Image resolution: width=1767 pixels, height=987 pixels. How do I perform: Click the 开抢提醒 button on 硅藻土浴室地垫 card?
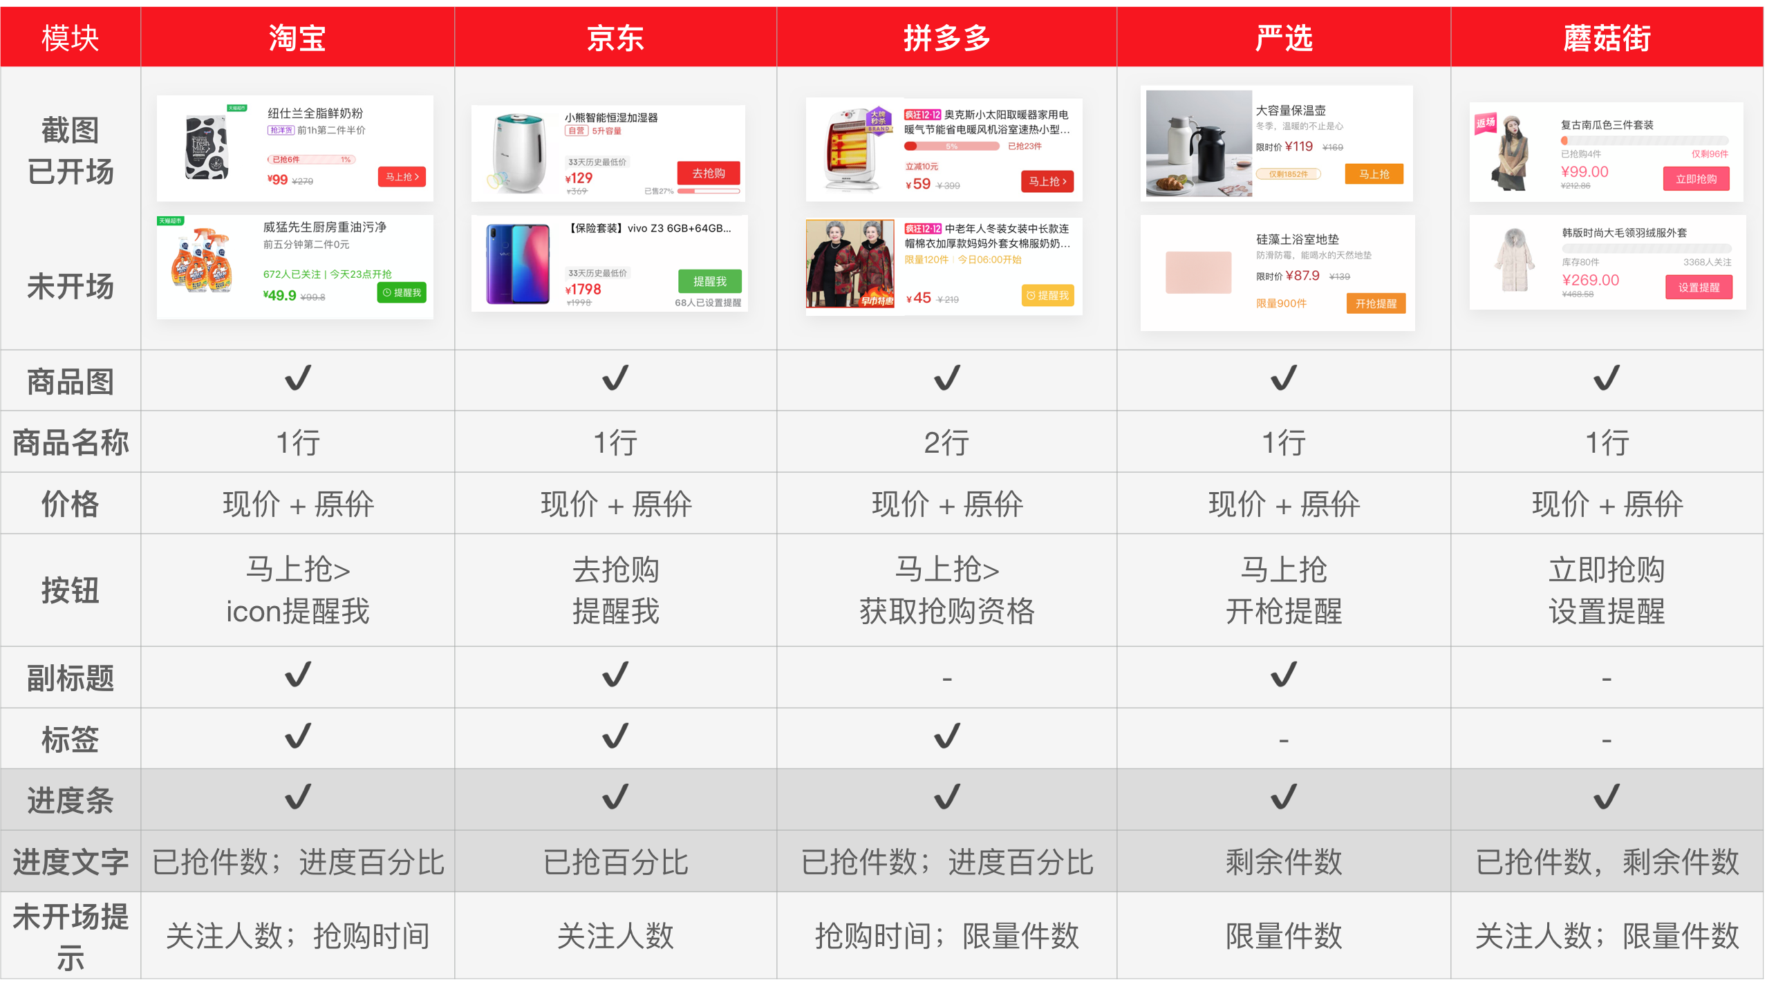1376,303
